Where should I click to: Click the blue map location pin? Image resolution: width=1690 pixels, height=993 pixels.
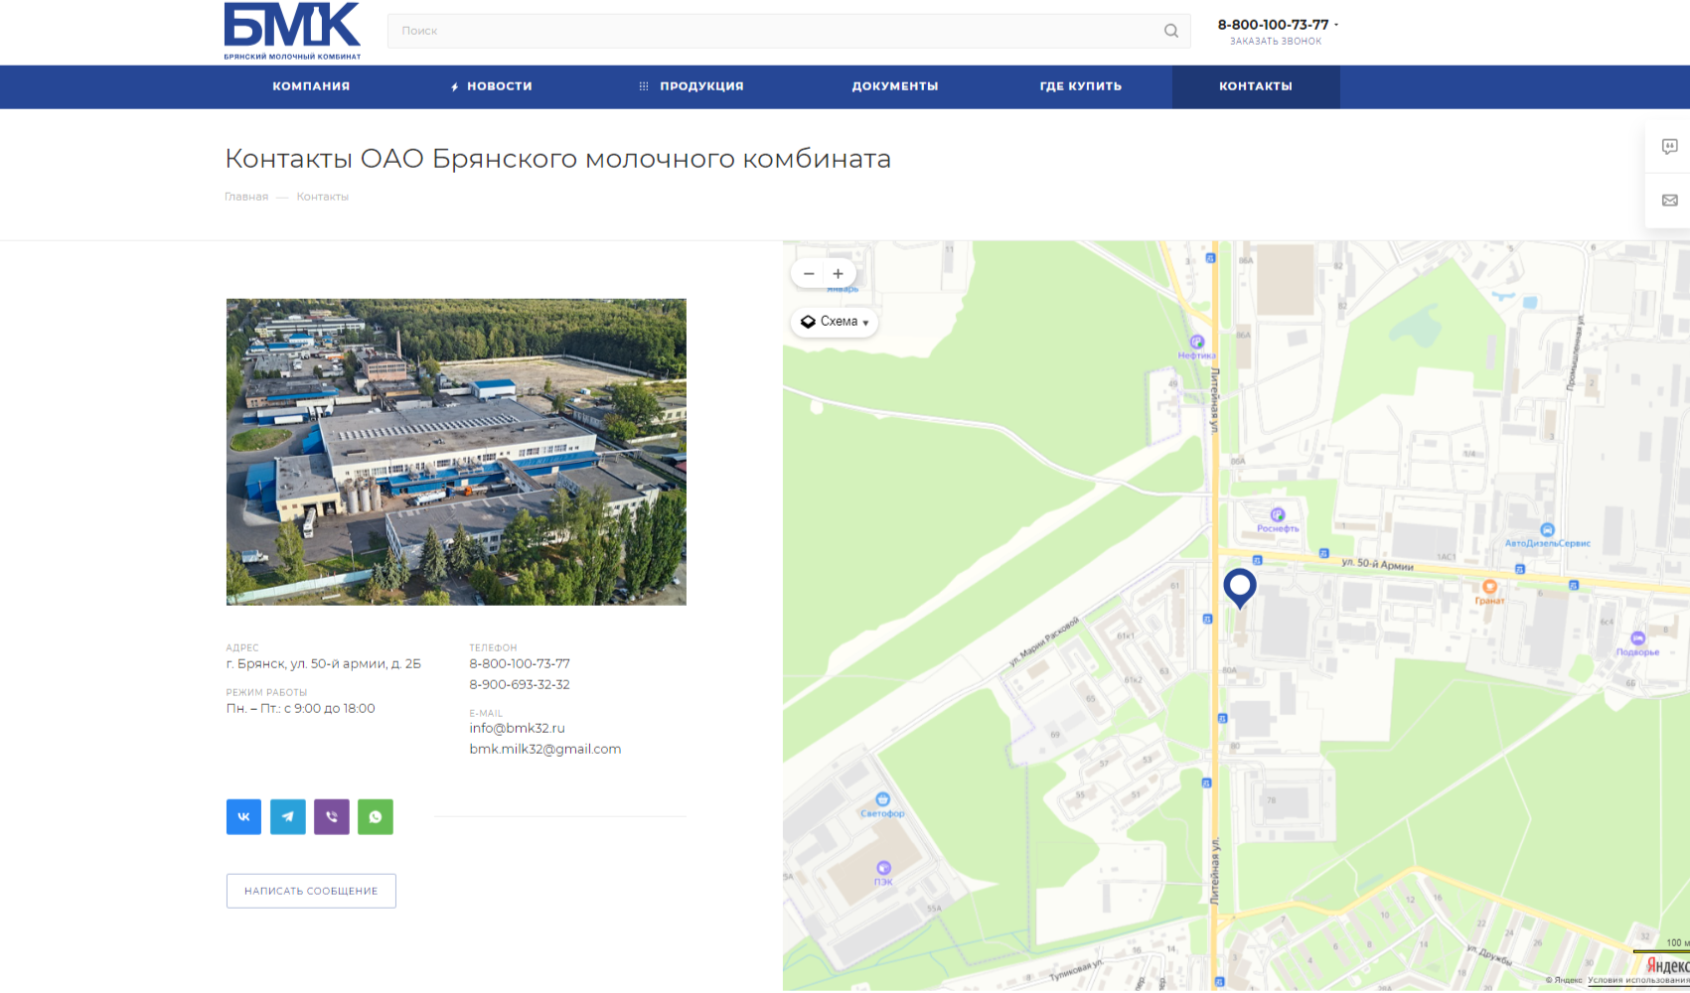1239,586
